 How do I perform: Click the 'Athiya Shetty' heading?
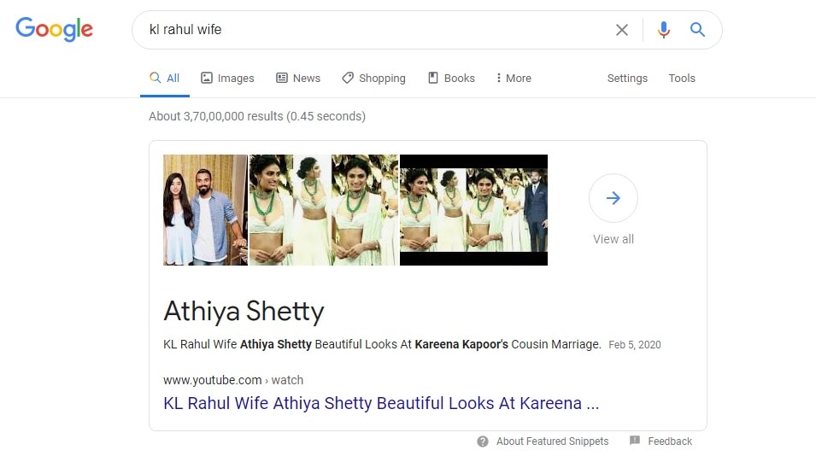pos(244,312)
